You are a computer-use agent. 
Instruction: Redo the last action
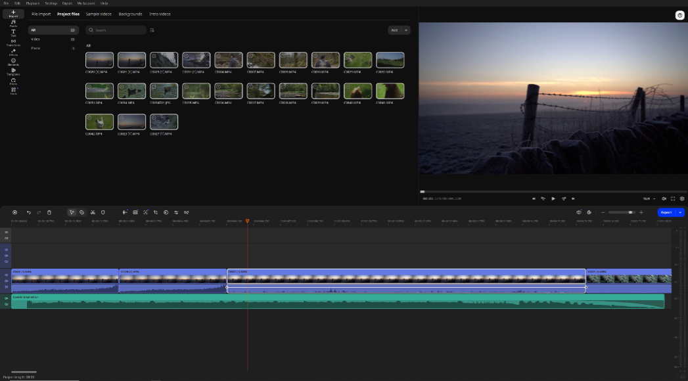click(39, 212)
